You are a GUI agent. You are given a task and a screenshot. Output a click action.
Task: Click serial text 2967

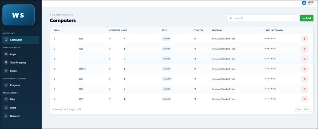pos(81,79)
